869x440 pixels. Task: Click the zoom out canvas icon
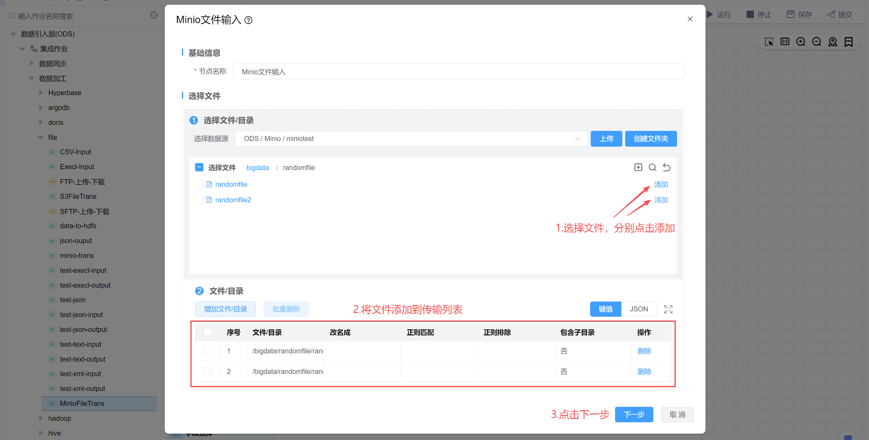(x=817, y=42)
